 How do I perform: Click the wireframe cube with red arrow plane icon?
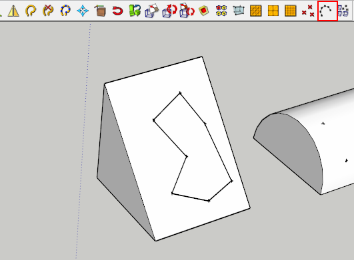tap(152, 11)
